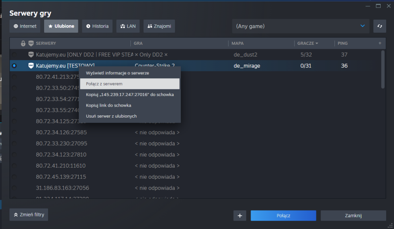Click the Zamknij button

point(353,216)
